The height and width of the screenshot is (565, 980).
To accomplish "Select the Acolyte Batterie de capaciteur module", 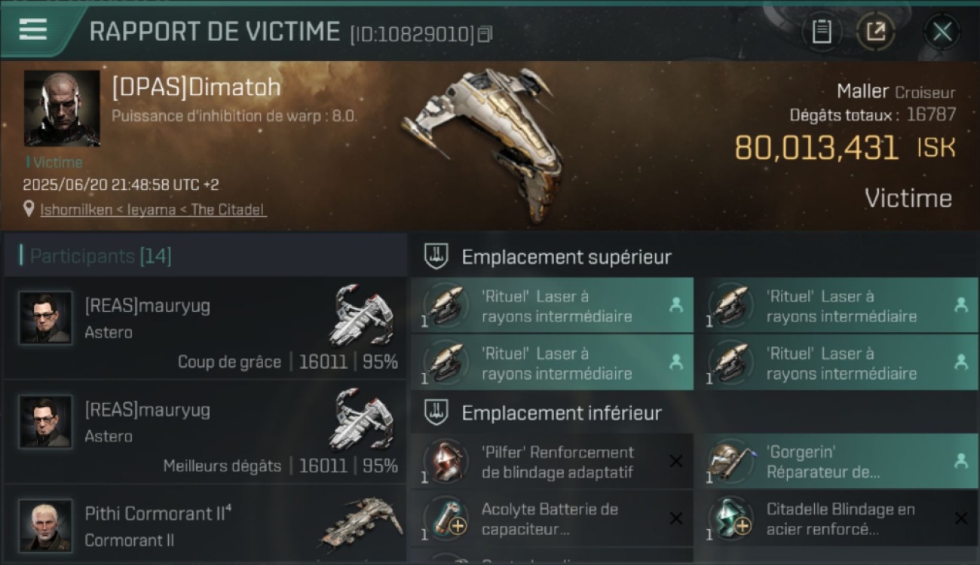I will [552, 518].
